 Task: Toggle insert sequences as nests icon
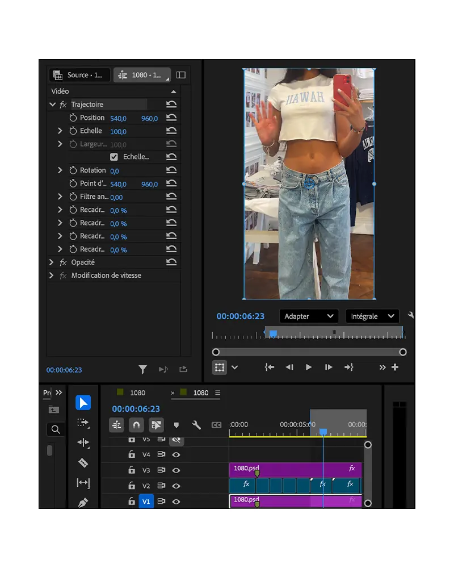tap(116, 425)
